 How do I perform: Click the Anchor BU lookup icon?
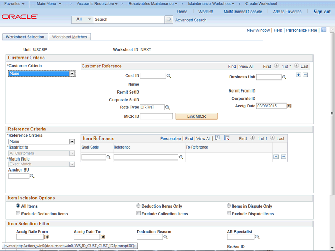32,176
